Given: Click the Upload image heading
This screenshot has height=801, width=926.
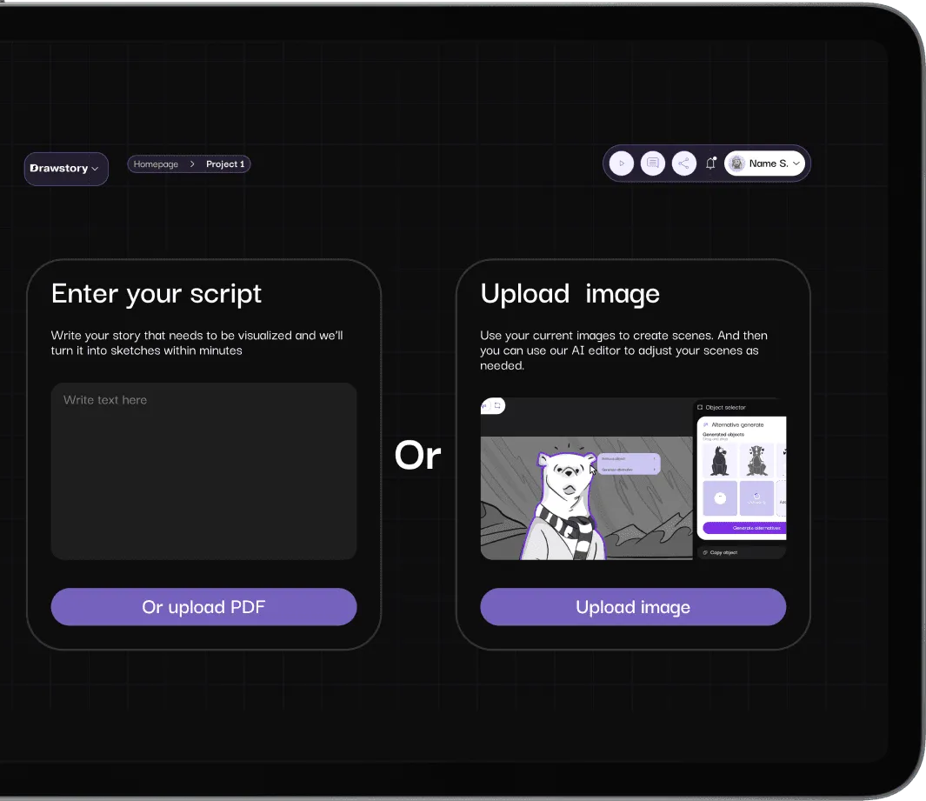Looking at the screenshot, I should 570,294.
